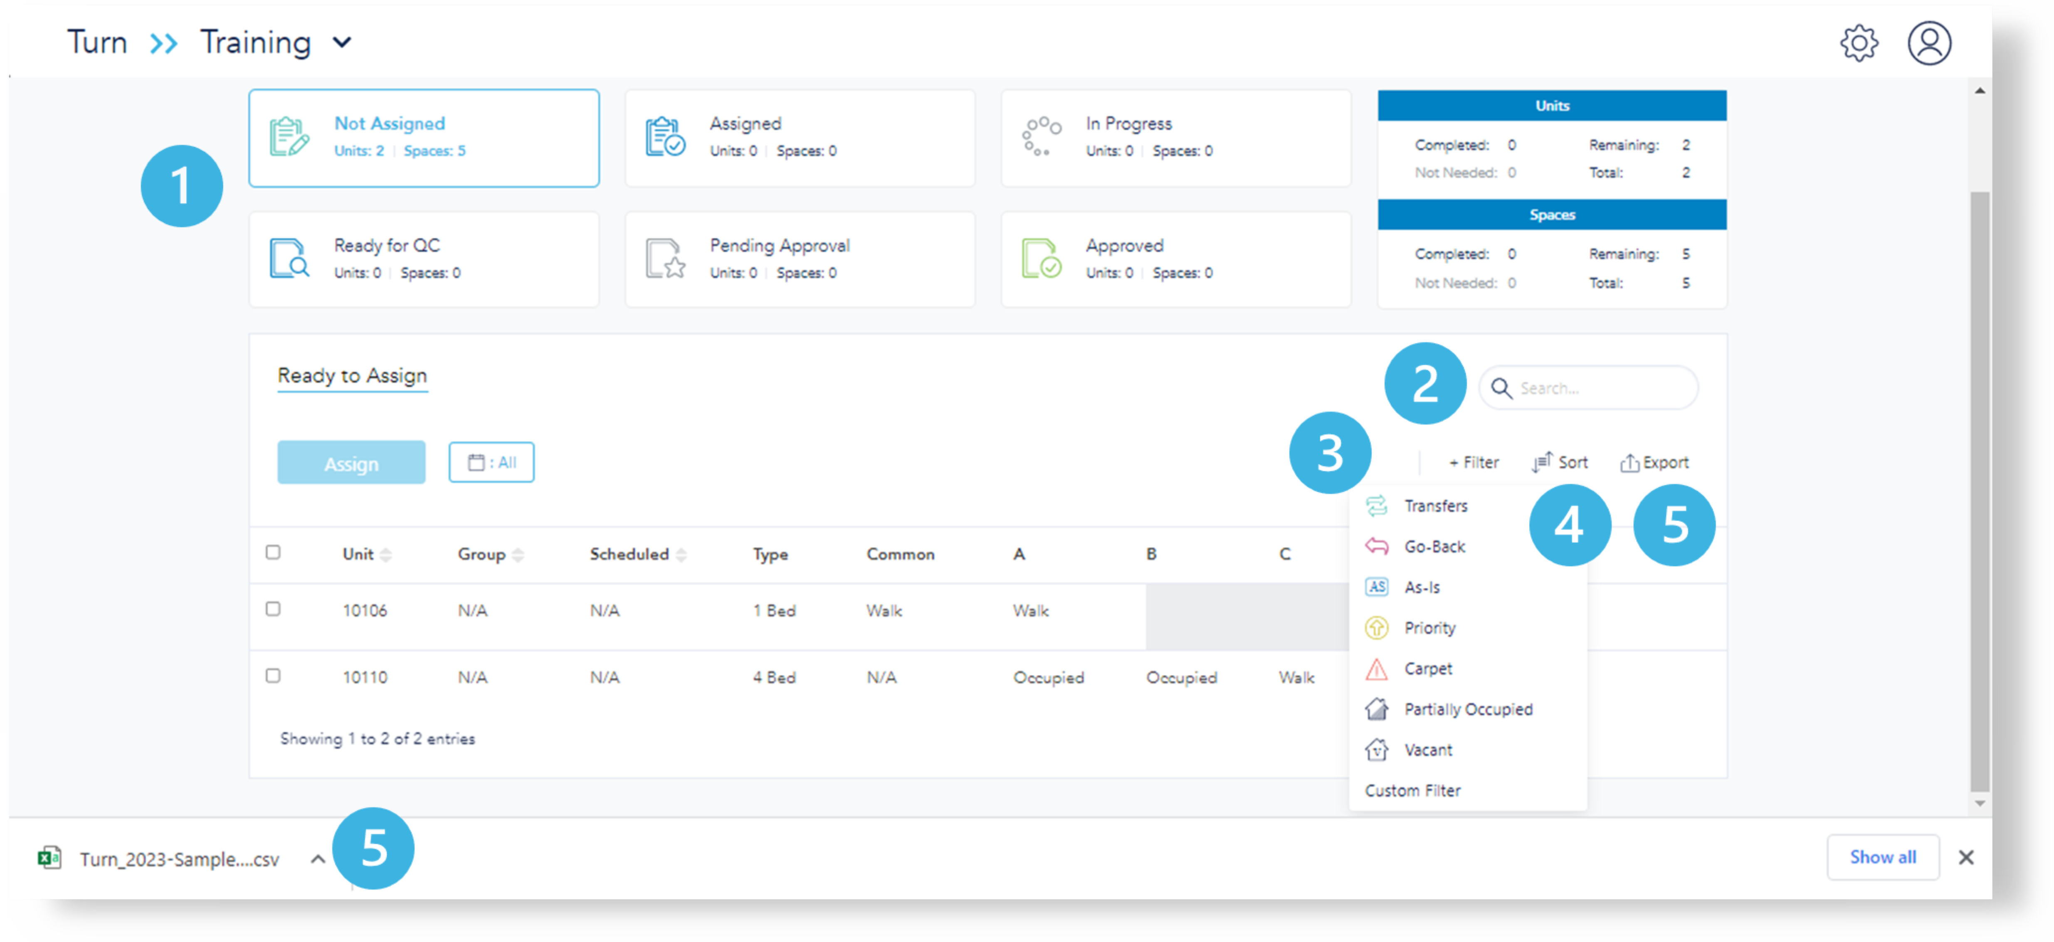Image resolution: width=2054 pixels, height=942 pixels.
Task: Check the box for unit 10106
Action: (x=274, y=610)
